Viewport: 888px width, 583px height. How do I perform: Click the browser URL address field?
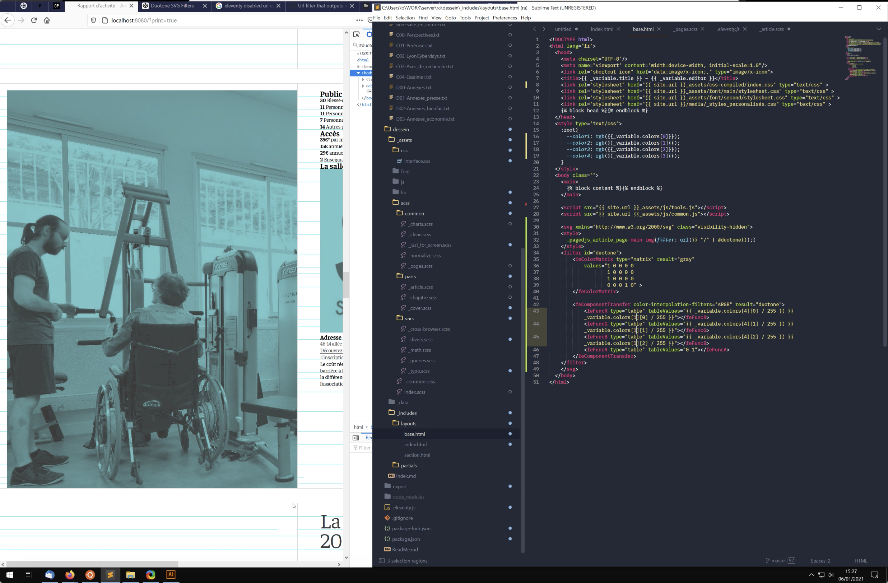coord(224,20)
